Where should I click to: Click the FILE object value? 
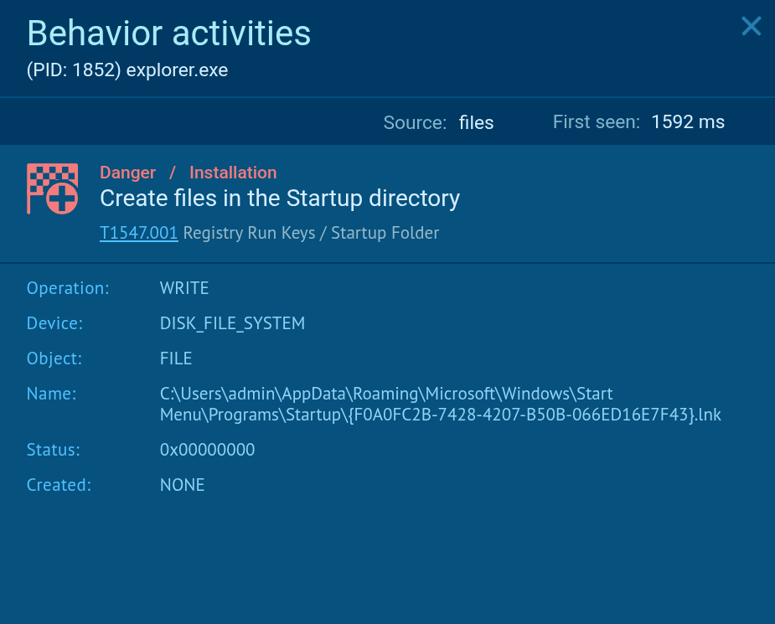pyautogui.click(x=176, y=358)
